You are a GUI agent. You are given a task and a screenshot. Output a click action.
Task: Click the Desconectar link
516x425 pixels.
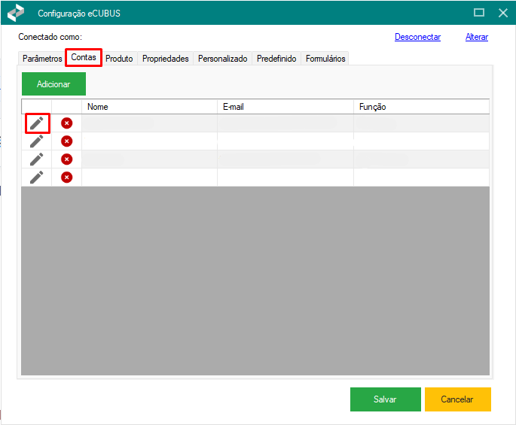(x=417, y=37)
